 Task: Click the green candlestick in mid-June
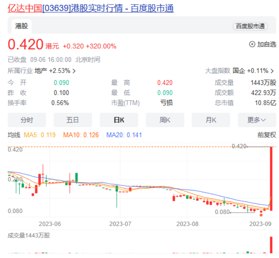point(76,177)
